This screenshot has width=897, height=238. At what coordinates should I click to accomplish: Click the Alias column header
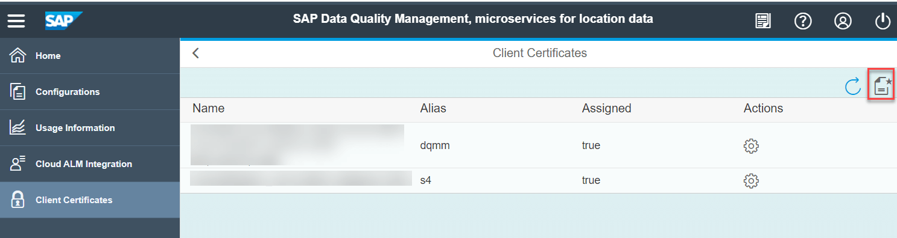[433, 108]
